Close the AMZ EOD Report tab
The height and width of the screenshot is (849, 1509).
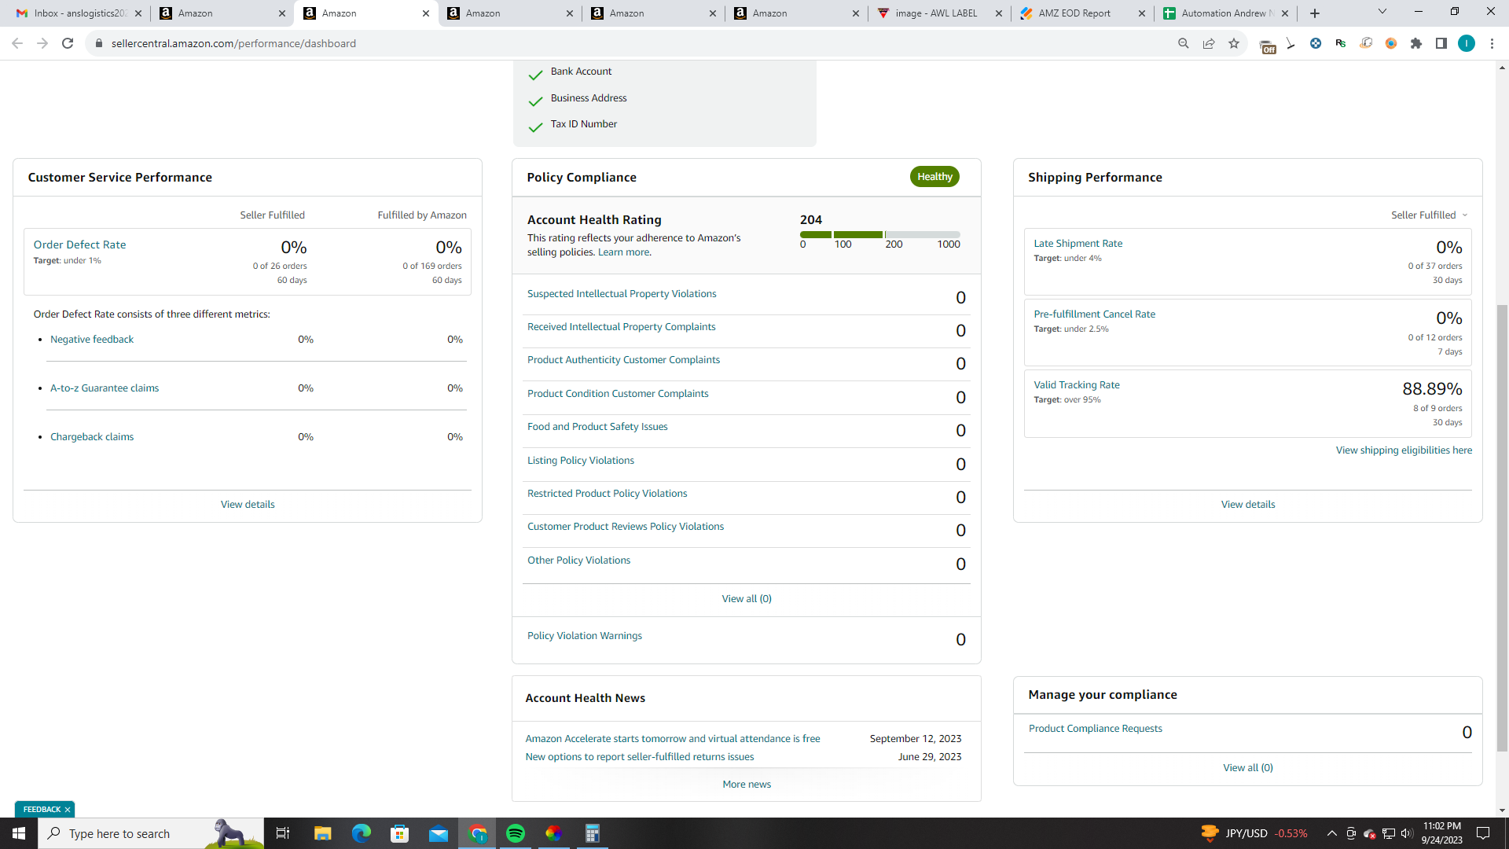coord(1142,13)
